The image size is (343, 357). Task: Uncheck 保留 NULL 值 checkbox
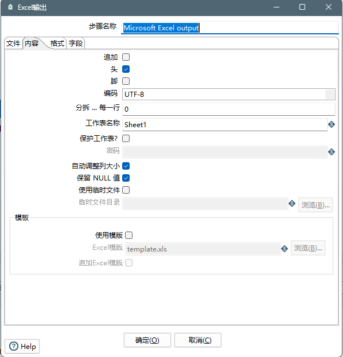click(x=126, y=178)
